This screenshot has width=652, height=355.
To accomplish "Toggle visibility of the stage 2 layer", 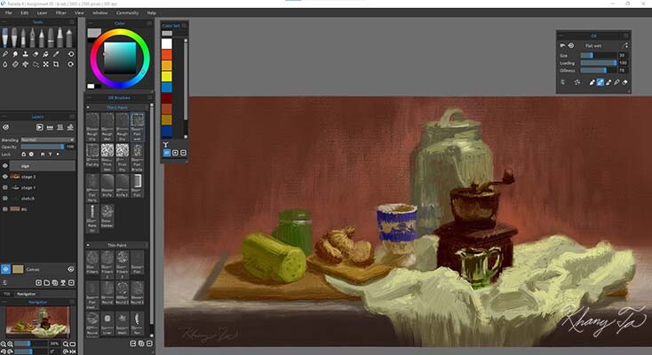I will coord(5,177).
